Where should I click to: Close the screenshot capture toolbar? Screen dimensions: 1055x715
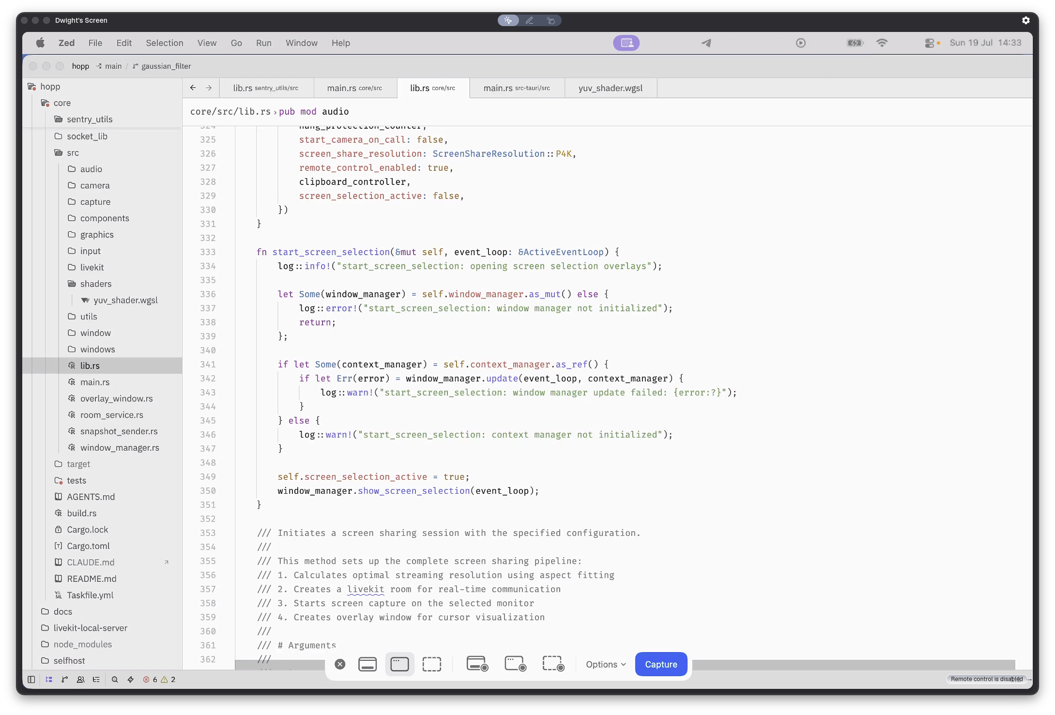click(x=340, y=664)
